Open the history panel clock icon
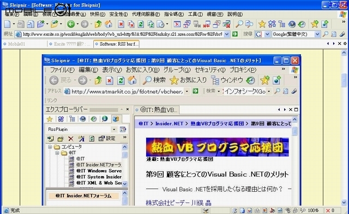349x214 pixels. pyautogui.click(x=302, y=24)
